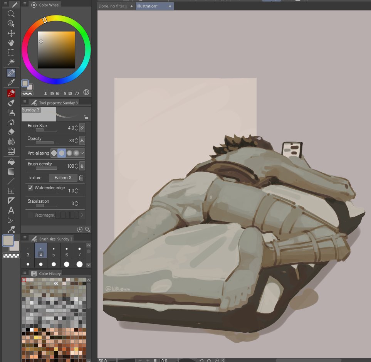Choose the highlighted weak anti-aliasing option
This screenshot has width=371, height=362.
(62, 153)
